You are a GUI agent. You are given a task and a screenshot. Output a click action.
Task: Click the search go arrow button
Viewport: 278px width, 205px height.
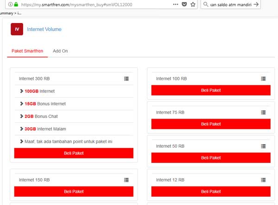coord(256,4)
